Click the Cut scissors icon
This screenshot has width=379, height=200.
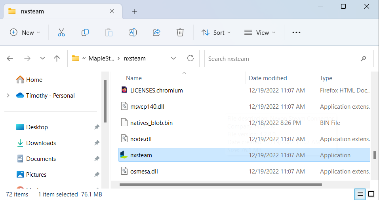(61, 32)
